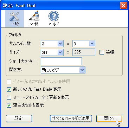Expand the second サムネイル数 dropdown
The width and height of the screenshot is (129, 128).
[84, 44]
